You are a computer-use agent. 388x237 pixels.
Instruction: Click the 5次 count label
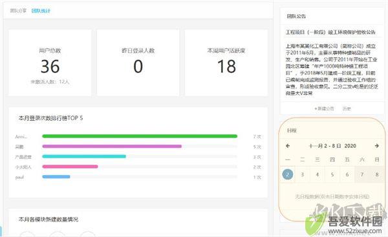coord(257,147)
